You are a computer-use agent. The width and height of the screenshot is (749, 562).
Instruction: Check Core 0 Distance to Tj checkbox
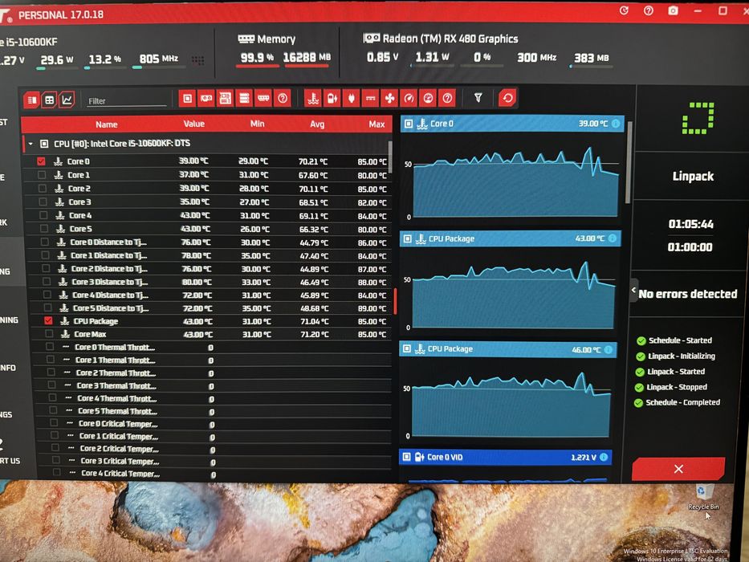tap(45, 242)
